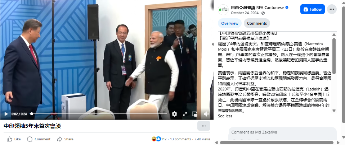Follow RFA Cantonese page
This screenshot has height=145, width=345.
click(313, 9)
